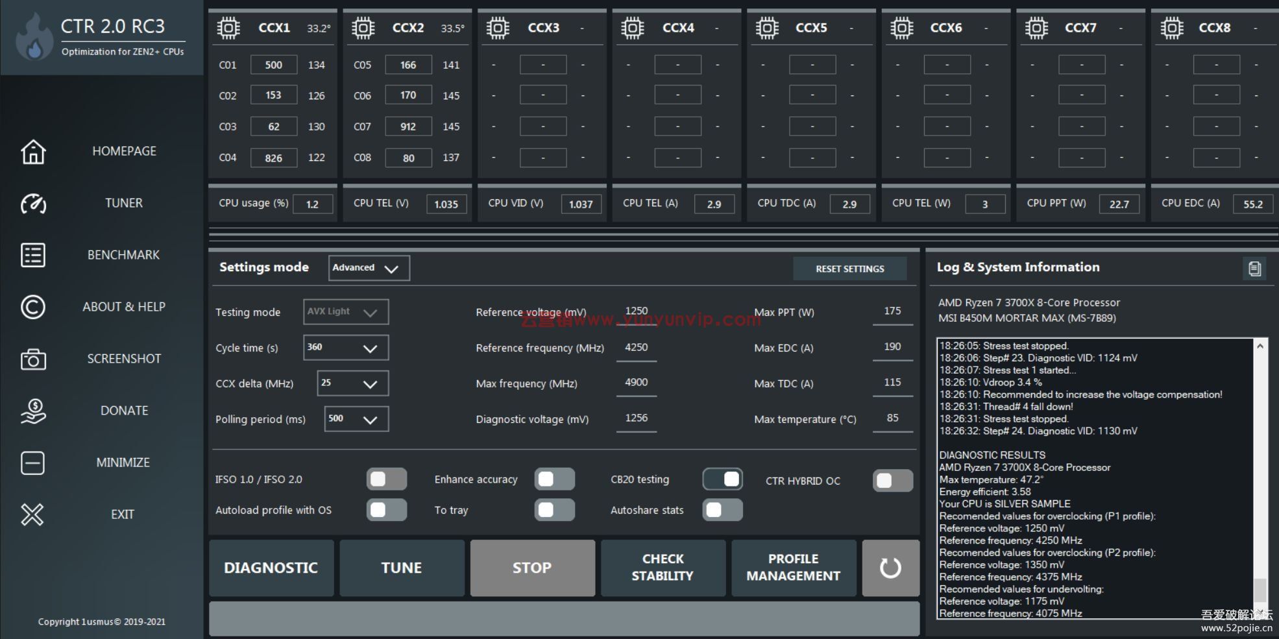Edit Max TDC (A) field
Image resolution: width=1279 pixels, height=639 pixels.
tap(893, 383)
